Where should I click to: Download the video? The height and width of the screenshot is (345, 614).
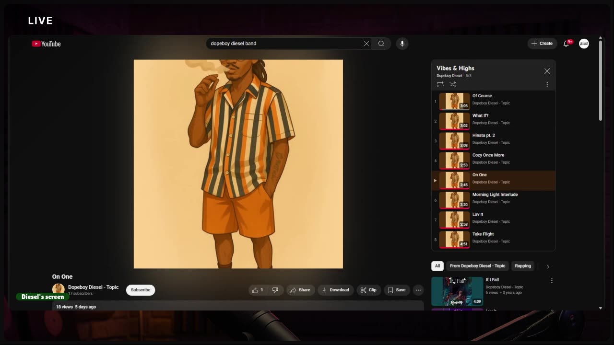click(336, 290)
